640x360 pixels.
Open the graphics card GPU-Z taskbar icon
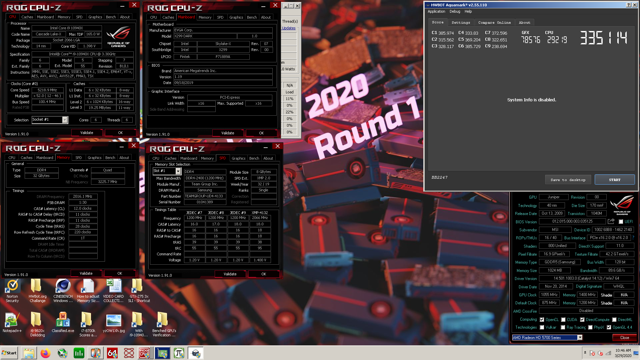click(x=162, y=353)
